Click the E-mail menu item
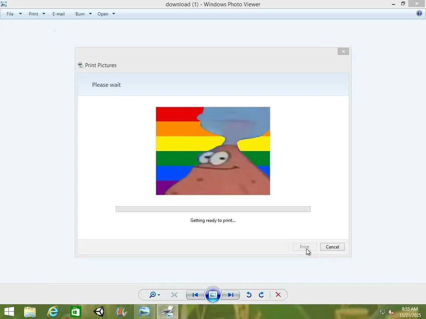This screenshot has height=319, width=426. point(58,14)
